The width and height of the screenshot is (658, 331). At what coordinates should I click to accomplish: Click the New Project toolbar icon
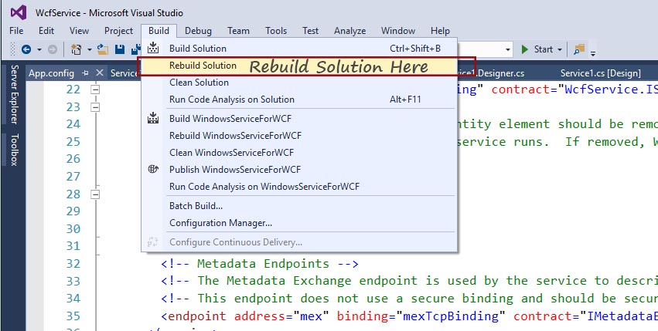click(76, 49)
